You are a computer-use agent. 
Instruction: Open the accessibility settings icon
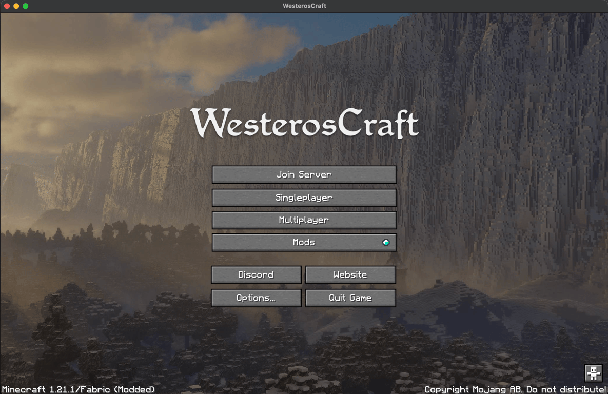pos(594,373)
